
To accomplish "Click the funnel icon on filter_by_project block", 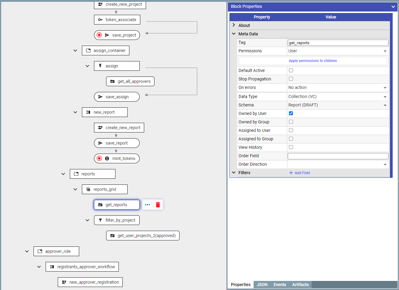I will [100, 220].
